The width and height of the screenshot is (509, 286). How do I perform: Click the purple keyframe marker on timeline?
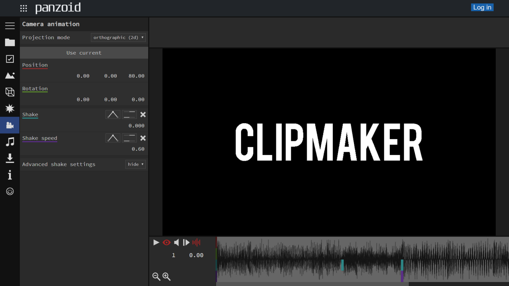[x=402, y=276]
